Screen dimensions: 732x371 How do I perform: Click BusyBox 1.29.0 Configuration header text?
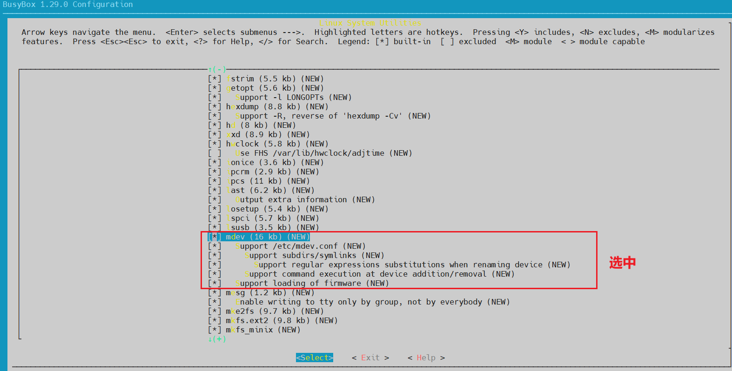68,4
